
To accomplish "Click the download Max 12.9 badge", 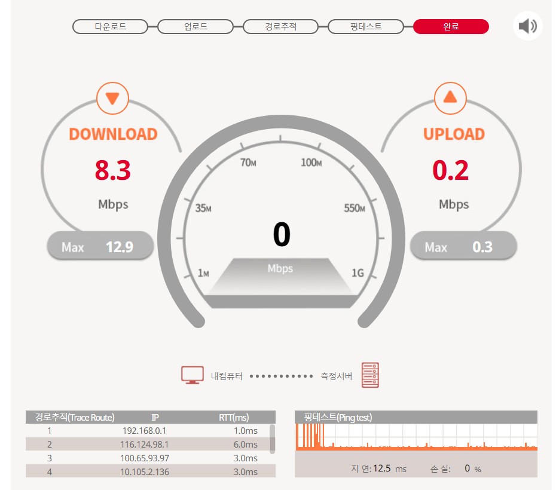I will (x=100, y=246).
